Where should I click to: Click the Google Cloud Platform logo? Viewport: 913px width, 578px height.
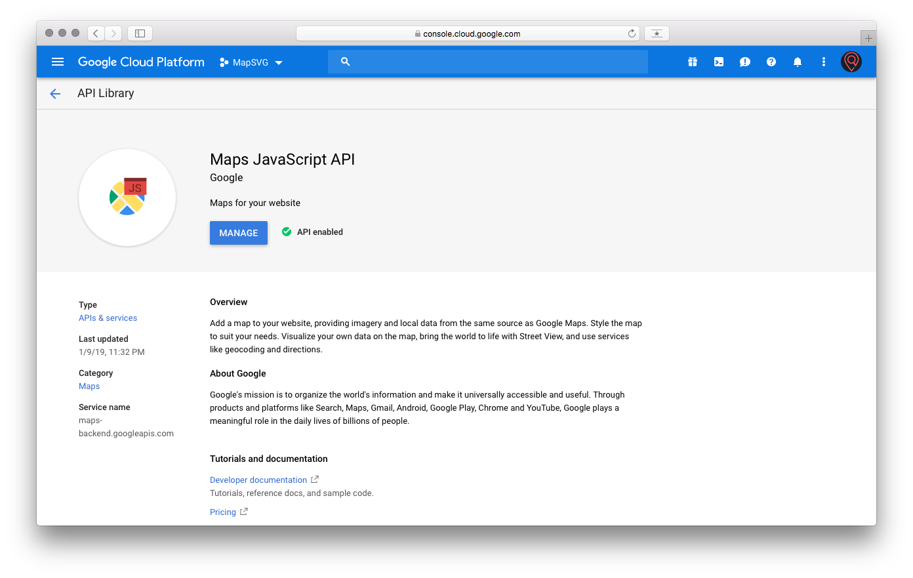point(141,62)
